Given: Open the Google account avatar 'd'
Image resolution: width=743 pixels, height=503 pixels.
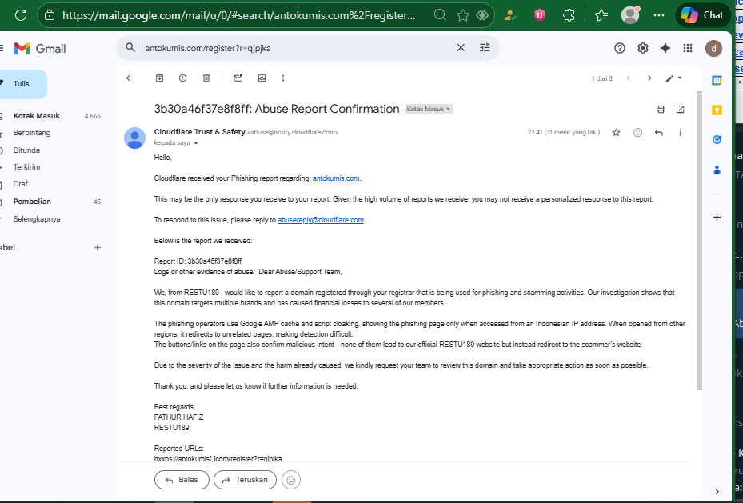Looking at the screenshot, I should [713, 48].
